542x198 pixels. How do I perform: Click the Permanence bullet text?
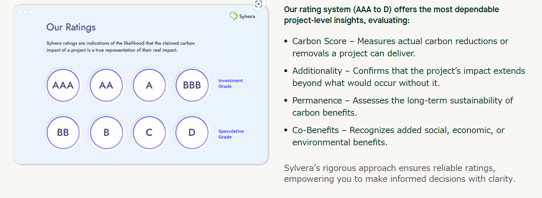pos(402,106)
